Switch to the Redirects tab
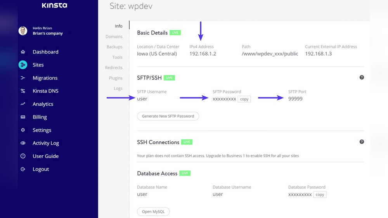Screen dimensions: 388x218 (x=114, y=67)
